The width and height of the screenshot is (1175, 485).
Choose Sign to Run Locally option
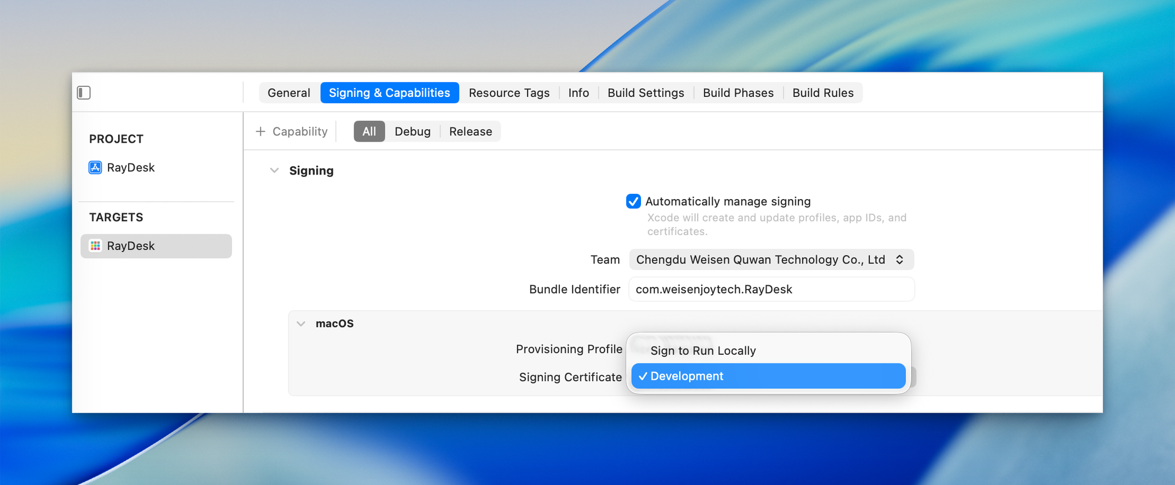tap(703, 351)
